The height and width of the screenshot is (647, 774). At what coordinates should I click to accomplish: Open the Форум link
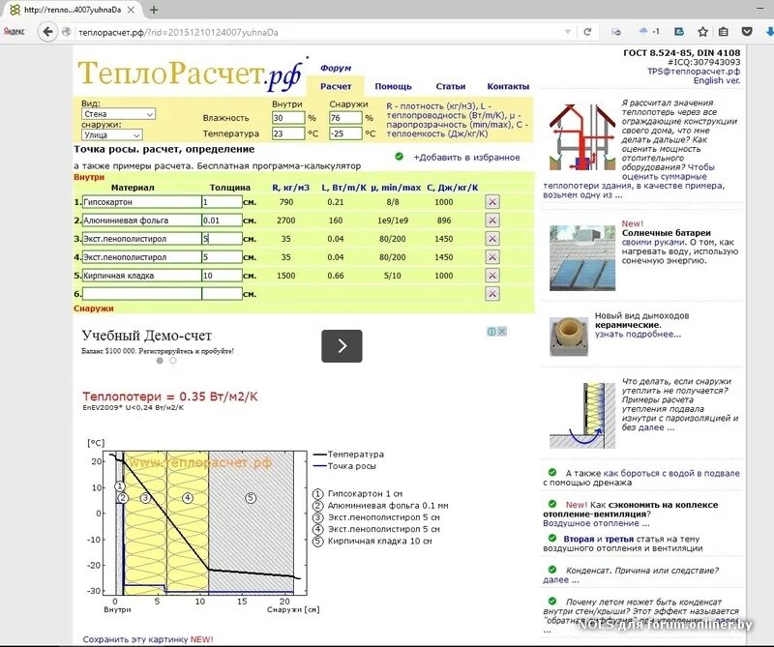pyautogui.click(x=336, y=68)
